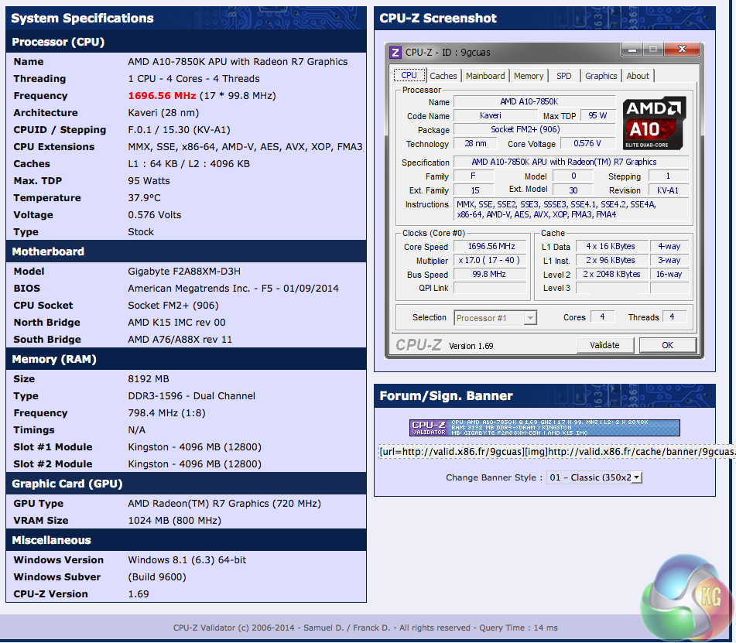Viewport: 736px width, 643px height.
Task: Click the AMD A10 processor logo
Action: pos(654,124)
